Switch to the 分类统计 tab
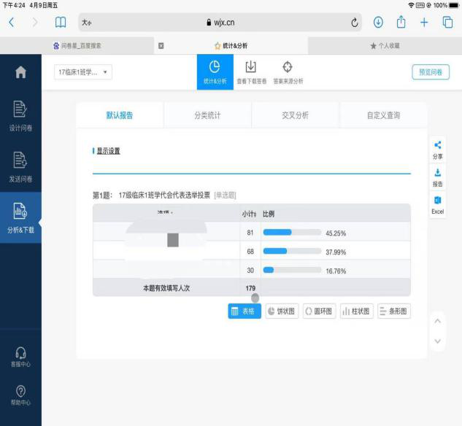Screen dimensions: 462x426 [207, 115]
